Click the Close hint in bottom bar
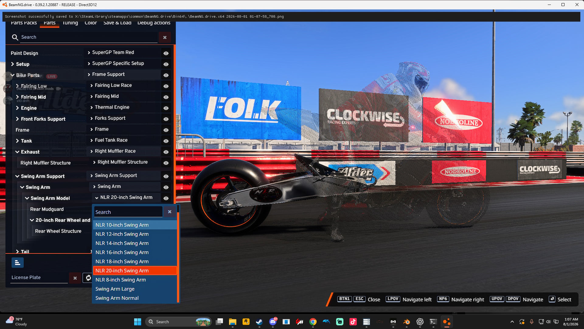584x329 pixels. point(374,299)
